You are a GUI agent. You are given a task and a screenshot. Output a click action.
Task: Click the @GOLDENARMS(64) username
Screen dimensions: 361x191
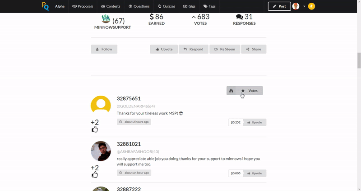point(136,106)
